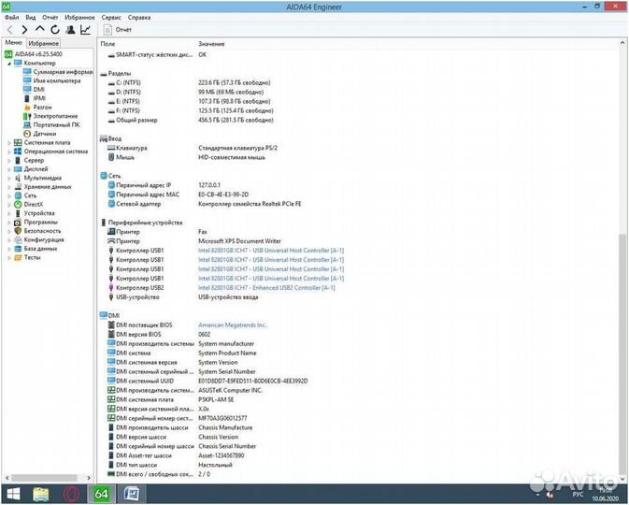Launch Opera from the Windows taskbar

[71, 494]
